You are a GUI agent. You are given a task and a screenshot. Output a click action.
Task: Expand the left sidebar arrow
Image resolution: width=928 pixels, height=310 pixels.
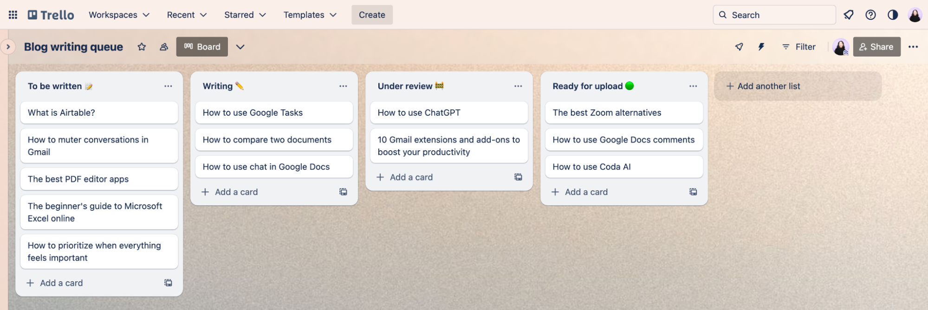[x=8, y=47]
